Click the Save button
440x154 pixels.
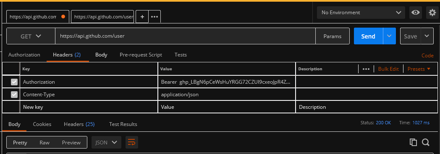(x=411, y=36)
